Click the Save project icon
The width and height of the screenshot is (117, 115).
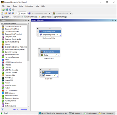click(x=9, y=13)
